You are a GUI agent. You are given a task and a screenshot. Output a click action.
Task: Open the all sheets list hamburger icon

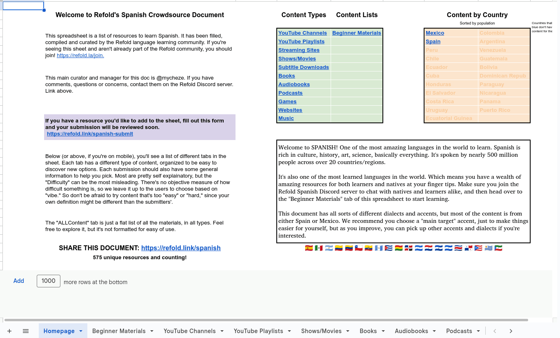[25, 331]
